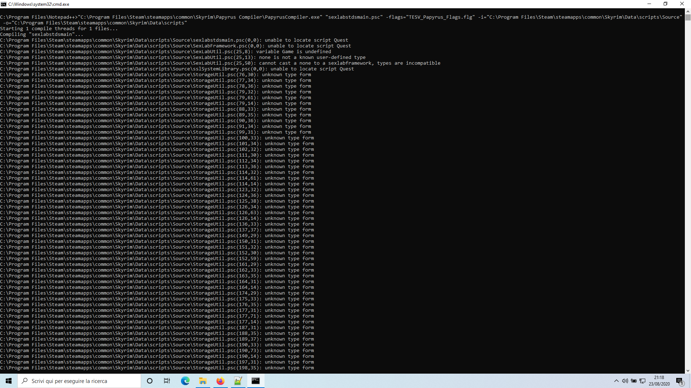Click the vertical scrollbar thumb

point(688,17)
